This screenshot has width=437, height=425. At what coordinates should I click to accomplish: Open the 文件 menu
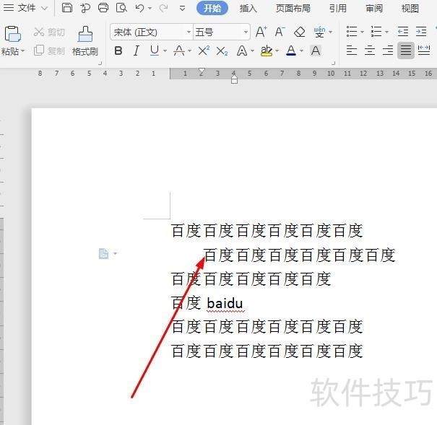[25, 8]
